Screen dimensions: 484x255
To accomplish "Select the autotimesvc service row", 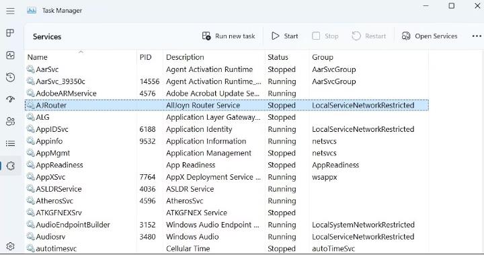I will click(227, 248).
